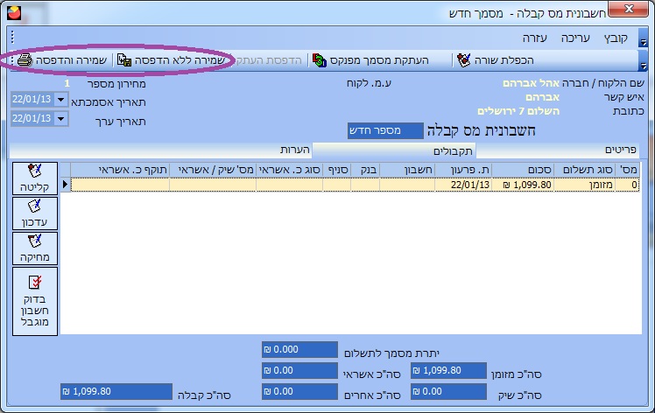Click the סה"כ אחרים field
This screenshot has width=655, height=413.
pos(299,392)
